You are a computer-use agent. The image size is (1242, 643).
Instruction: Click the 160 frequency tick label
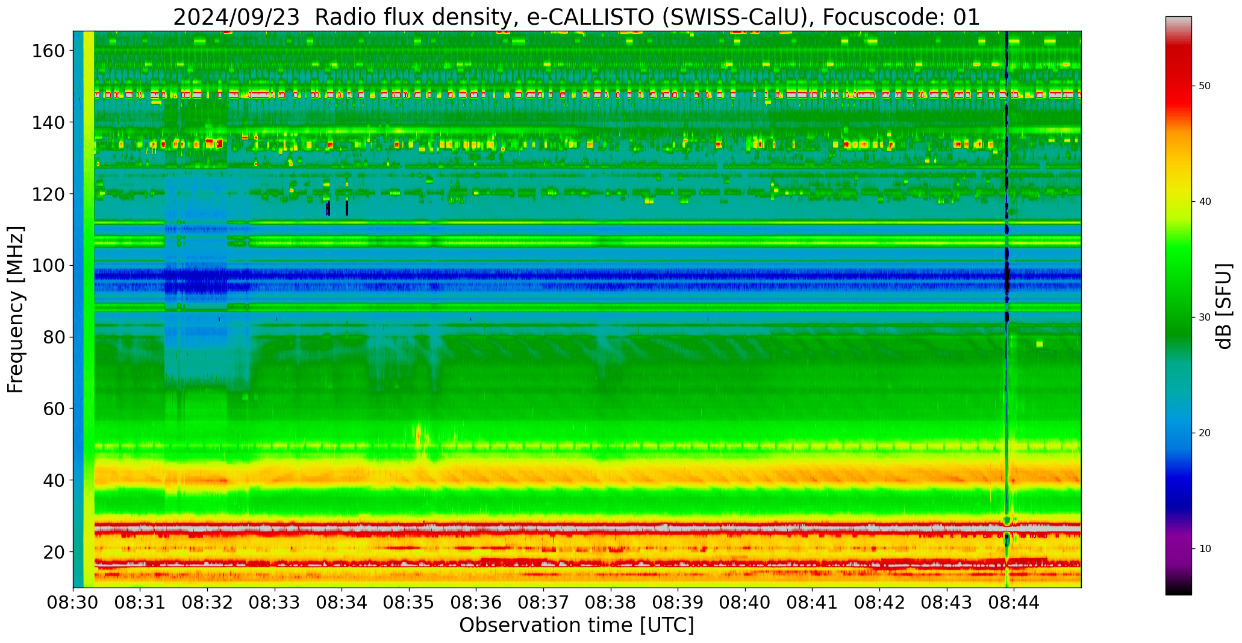point(48,51)
